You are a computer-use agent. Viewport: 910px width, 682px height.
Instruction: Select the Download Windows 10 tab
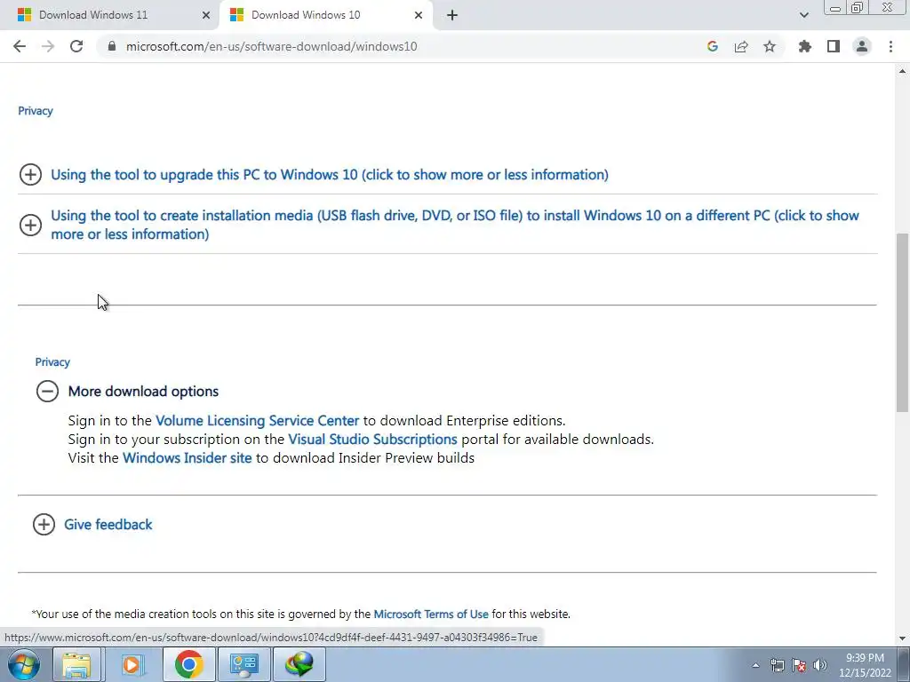click(x=325, y=15)
